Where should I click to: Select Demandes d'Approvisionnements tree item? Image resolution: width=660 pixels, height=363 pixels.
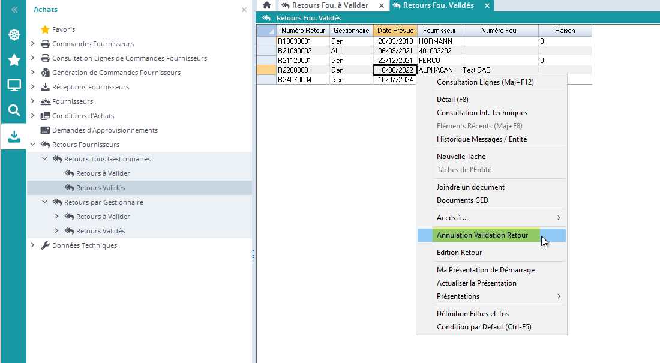(x=104, y=130)
